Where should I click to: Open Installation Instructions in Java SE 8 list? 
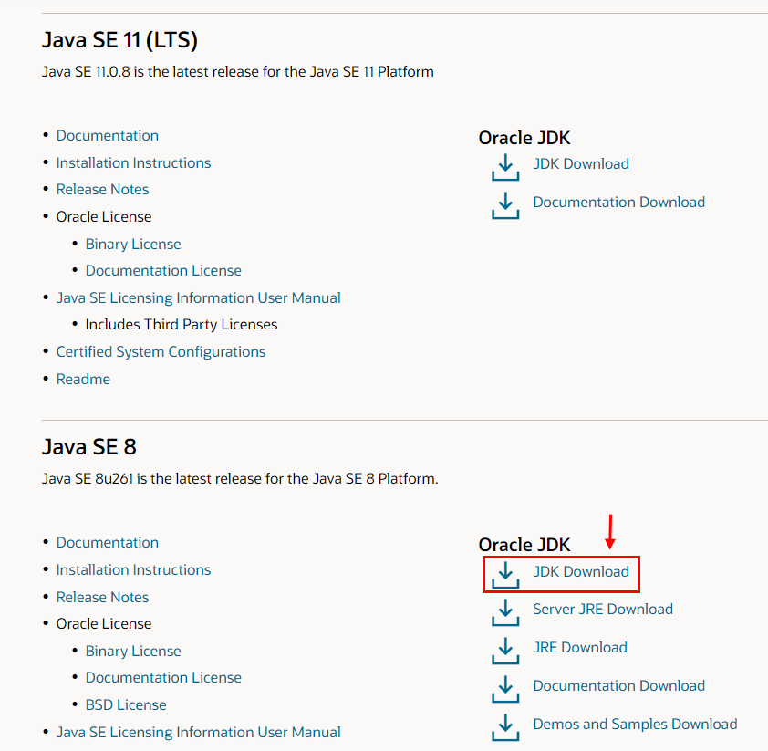[133, 569]
